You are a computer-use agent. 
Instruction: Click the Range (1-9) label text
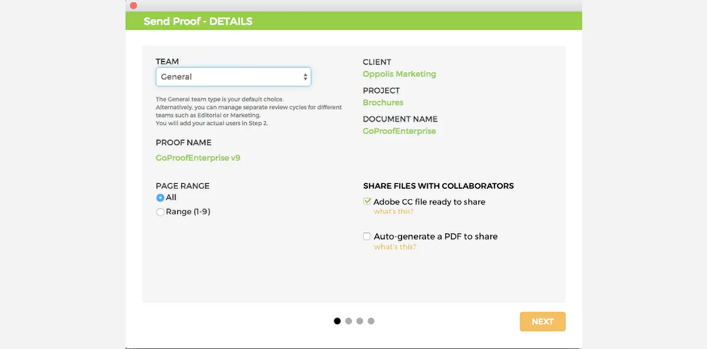188,212
